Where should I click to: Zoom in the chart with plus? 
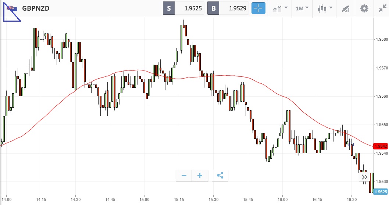[200, 176]
